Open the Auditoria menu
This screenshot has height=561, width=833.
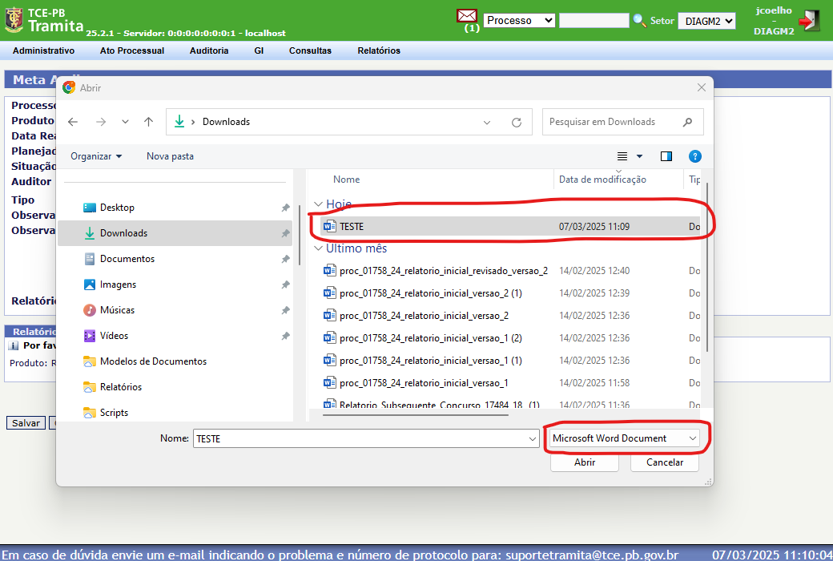(209, 50)
